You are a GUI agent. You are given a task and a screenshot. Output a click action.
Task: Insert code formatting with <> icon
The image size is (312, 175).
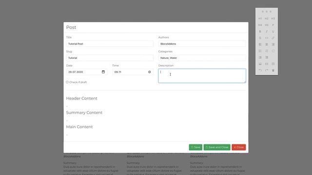click(267, 38)
